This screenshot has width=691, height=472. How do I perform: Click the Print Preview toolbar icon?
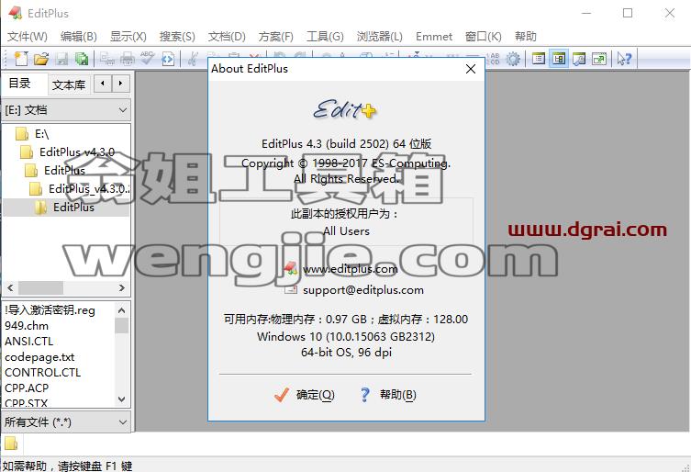point(106,59)
